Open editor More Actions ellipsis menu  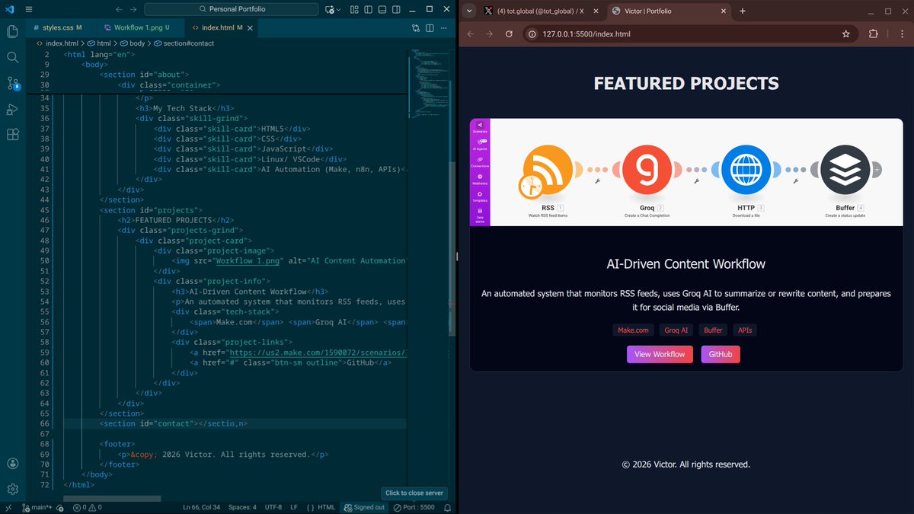tap(442, 27)
